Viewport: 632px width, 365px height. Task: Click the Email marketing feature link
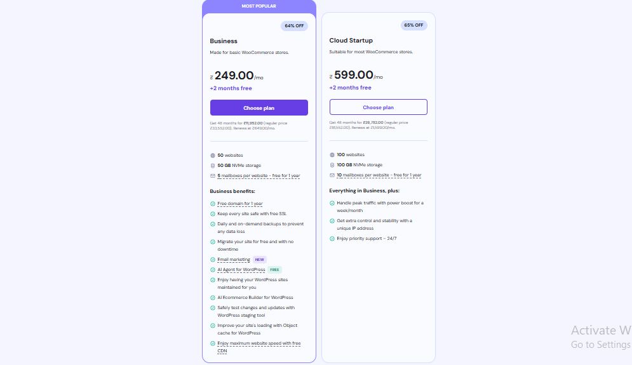(234, 260)
